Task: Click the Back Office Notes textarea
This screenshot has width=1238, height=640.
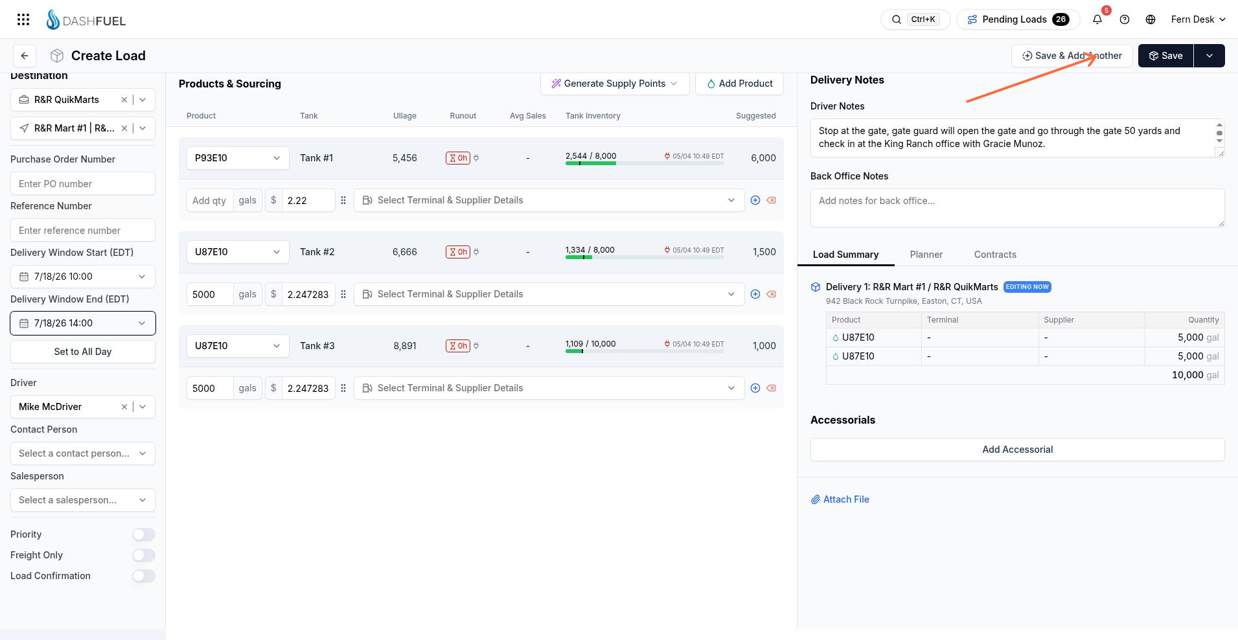Action: click(1017, 208)
